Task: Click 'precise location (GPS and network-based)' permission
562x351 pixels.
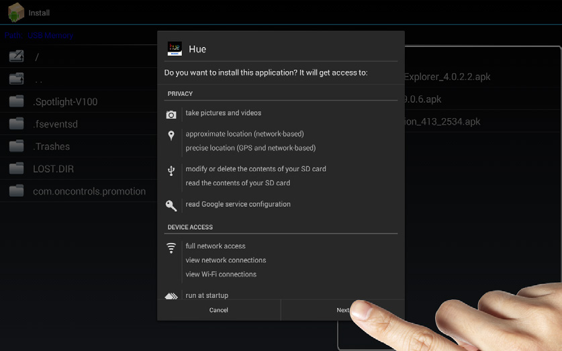Action: tap(250, 148)
